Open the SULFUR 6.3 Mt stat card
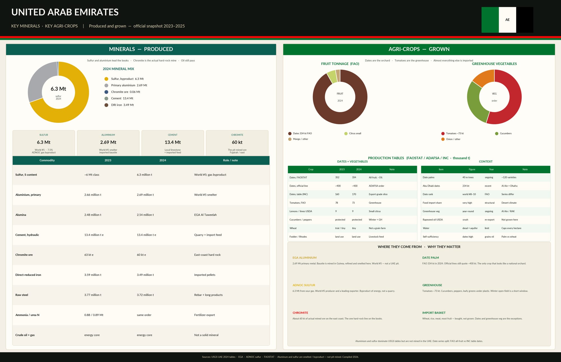 pyautogui.click(x=44, y=143)
